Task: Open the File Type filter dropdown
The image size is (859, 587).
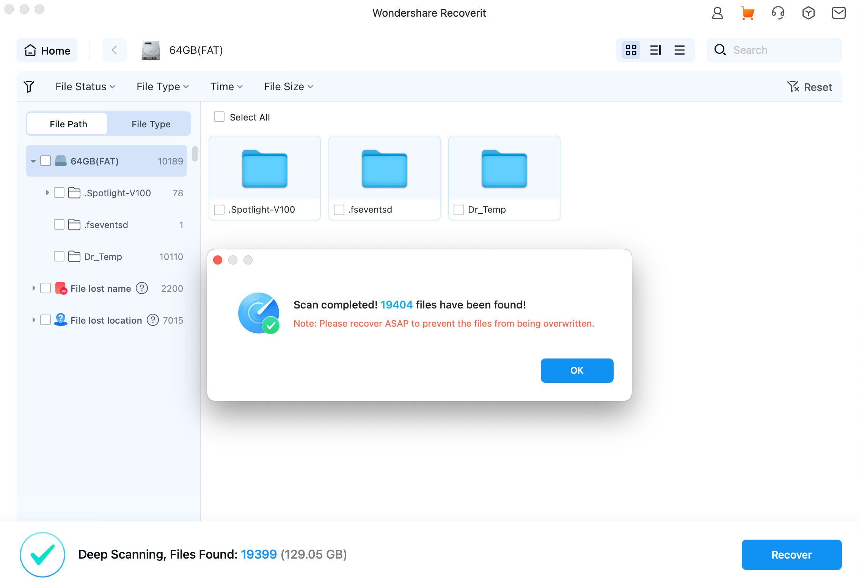Action: (163, 87)
